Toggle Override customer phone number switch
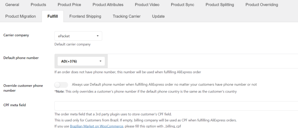This screenshot has width=298, height=128. click(x=61, y=85)
